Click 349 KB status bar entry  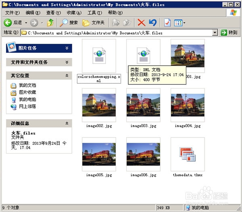tap(163, 208)
